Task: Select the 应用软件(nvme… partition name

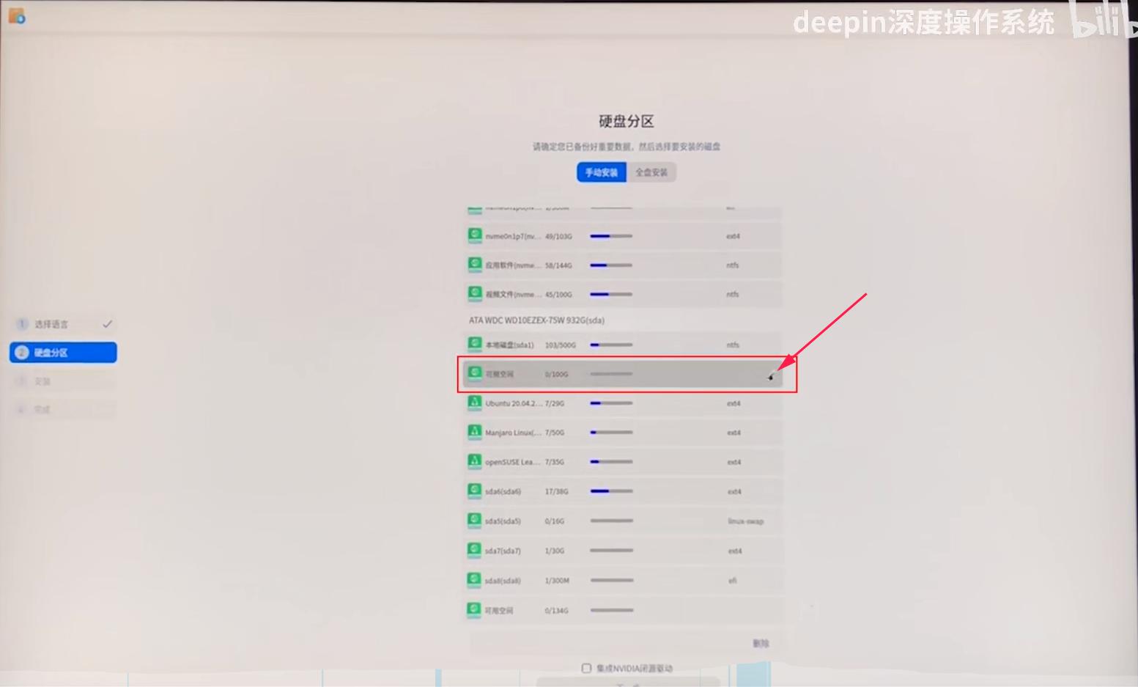Action: click(513, 265)
